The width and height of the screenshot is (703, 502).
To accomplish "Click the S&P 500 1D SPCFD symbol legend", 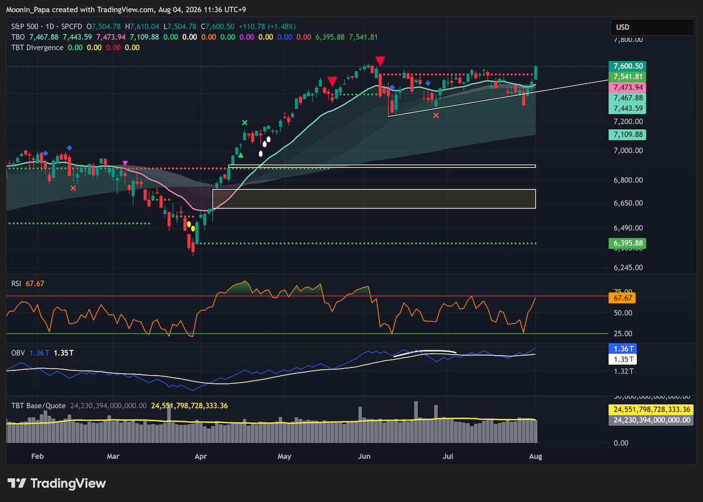I will click(x=47, y=26).
